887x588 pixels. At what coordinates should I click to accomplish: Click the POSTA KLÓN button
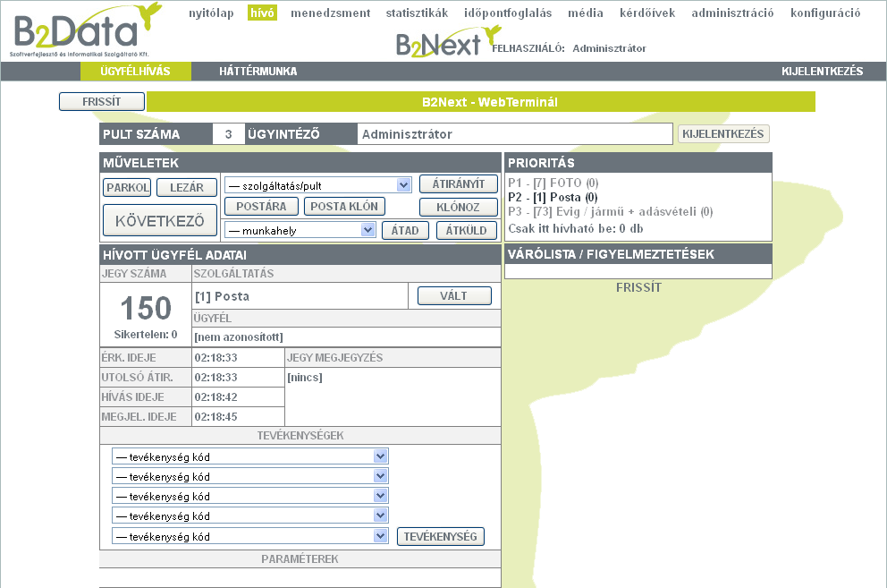pyautogui.click(x=344, y=207)
